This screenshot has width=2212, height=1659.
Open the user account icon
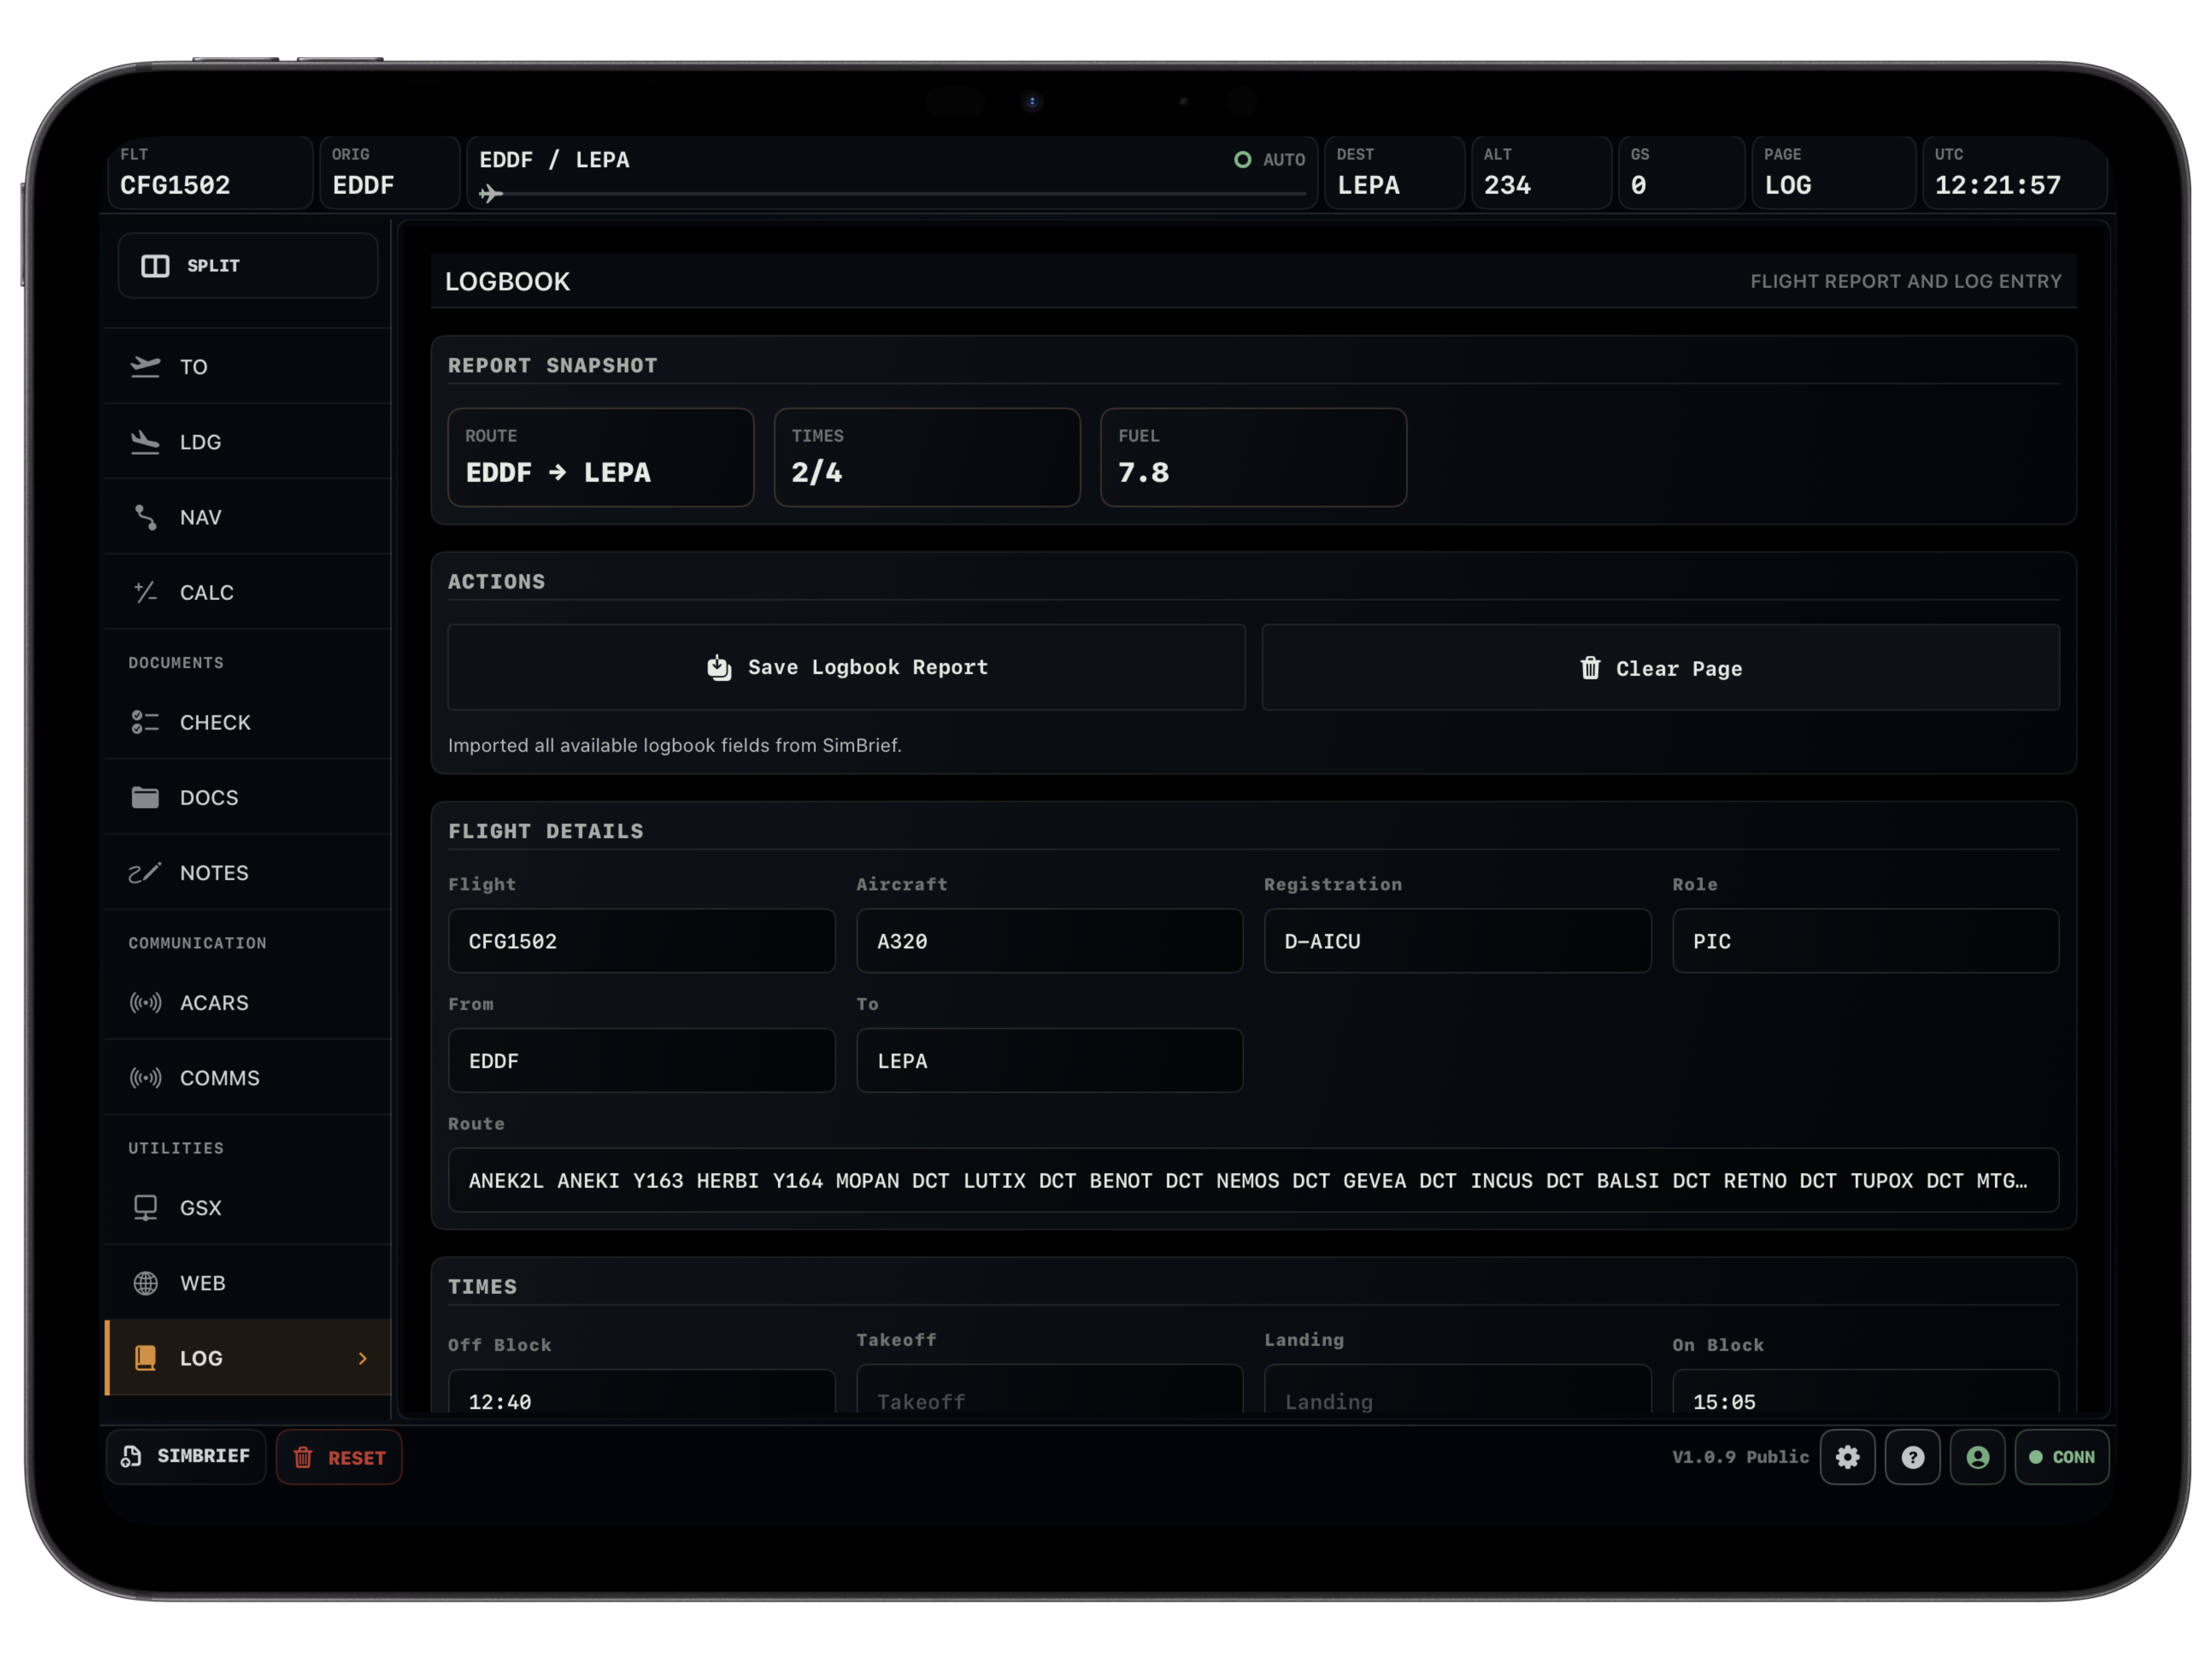point(1977,1457)
